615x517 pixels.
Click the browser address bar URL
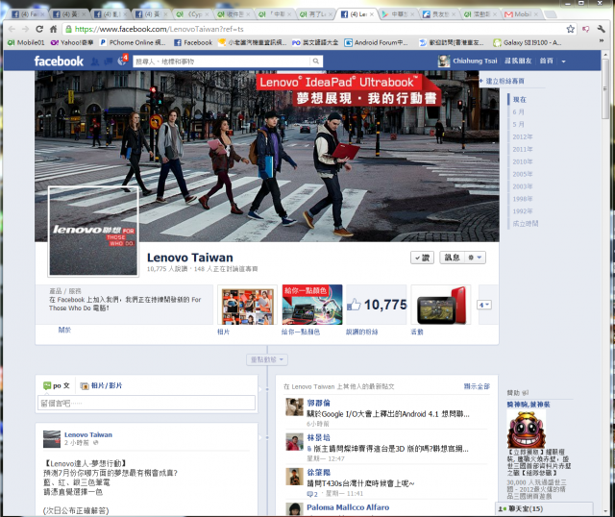click(159, 29)
